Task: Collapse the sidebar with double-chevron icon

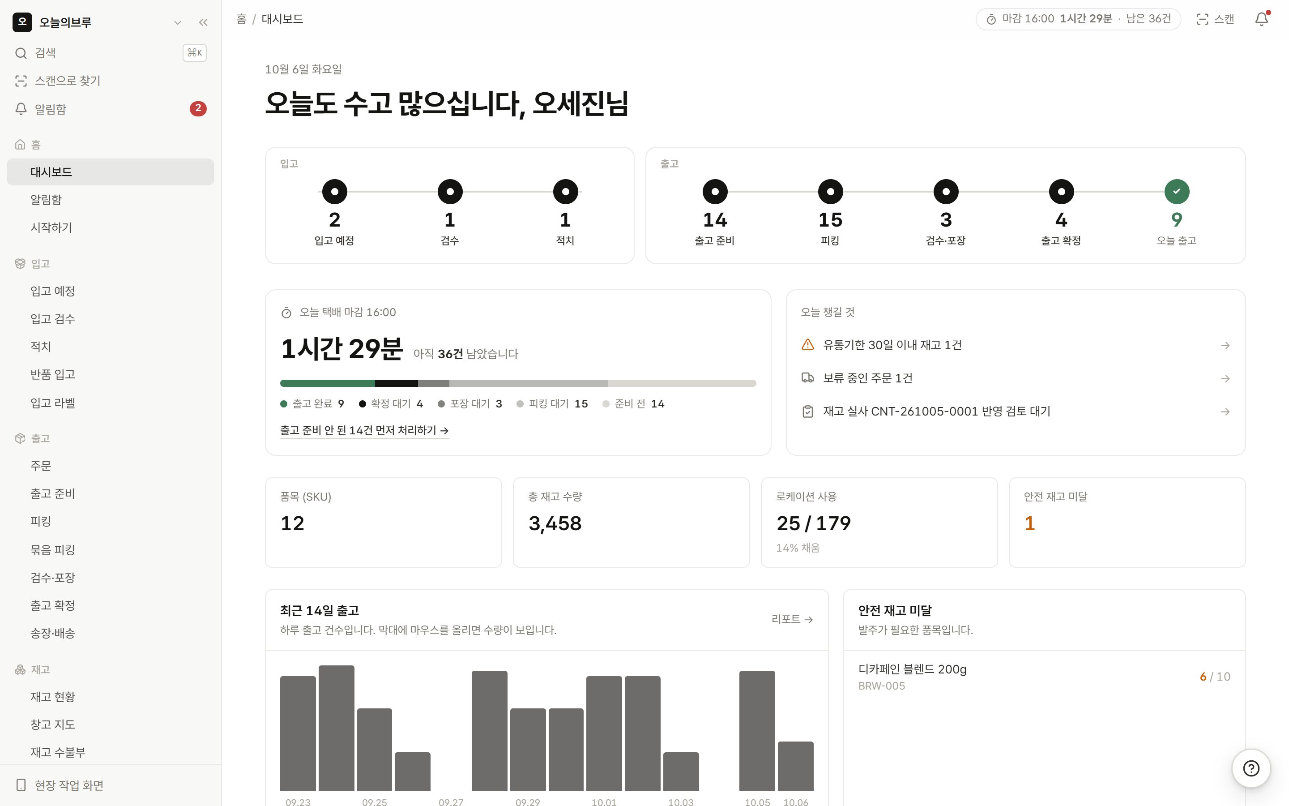Action: tap(203, 22)
